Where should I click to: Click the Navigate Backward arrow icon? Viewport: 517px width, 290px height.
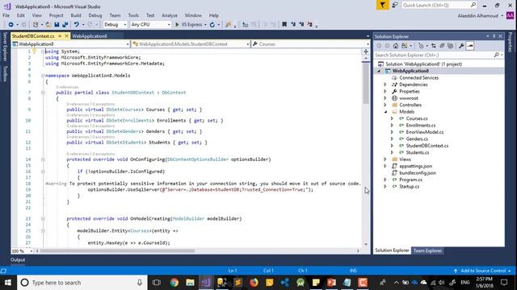11,25
